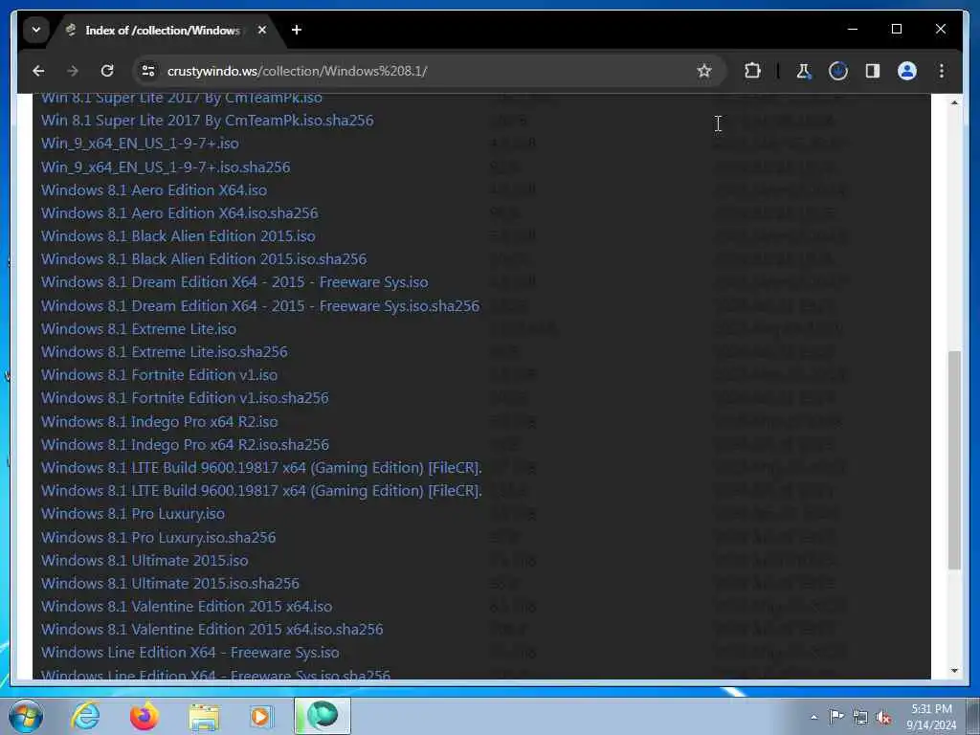Click the active browser taskbar button

coord(323,716)
